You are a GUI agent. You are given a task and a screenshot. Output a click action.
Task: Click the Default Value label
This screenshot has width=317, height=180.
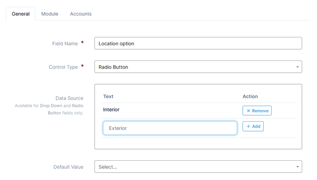point(68,167)
